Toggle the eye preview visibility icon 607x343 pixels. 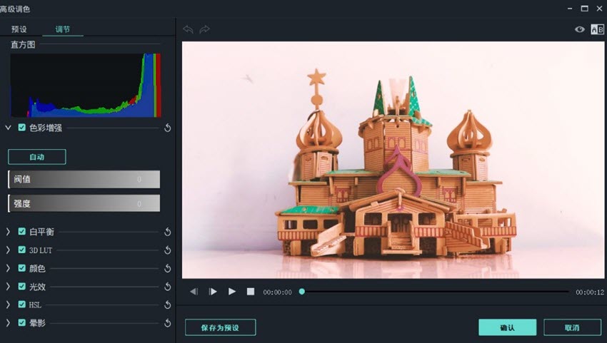click(580, 29)
